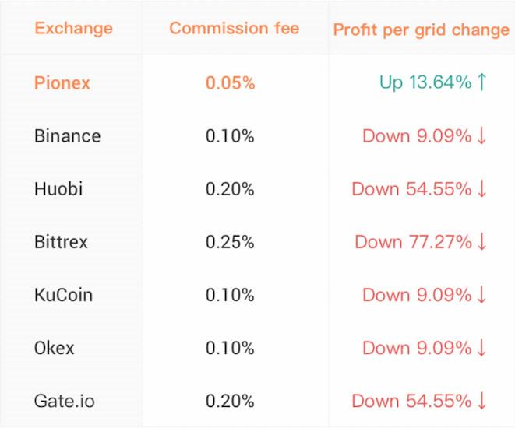Click Bittrex's 0.25% commission fee
Screen dimensions: 515x428
click(230, 242)
